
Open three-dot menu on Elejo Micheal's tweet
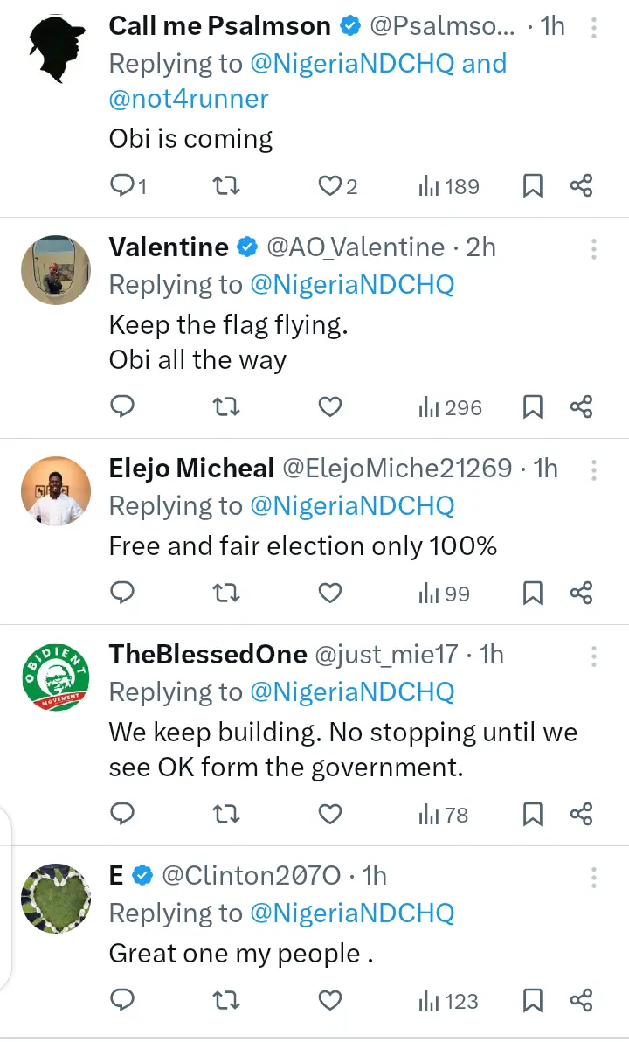coord(593,469)
